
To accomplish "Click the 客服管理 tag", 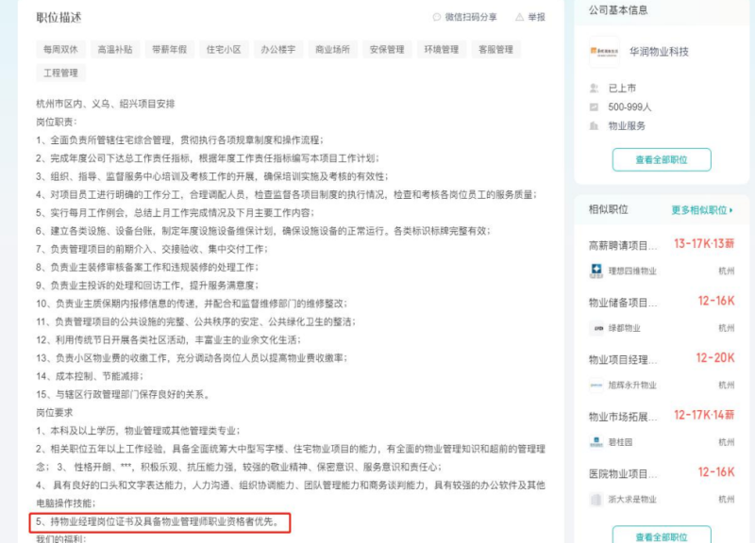I will [x=495, y=49].
